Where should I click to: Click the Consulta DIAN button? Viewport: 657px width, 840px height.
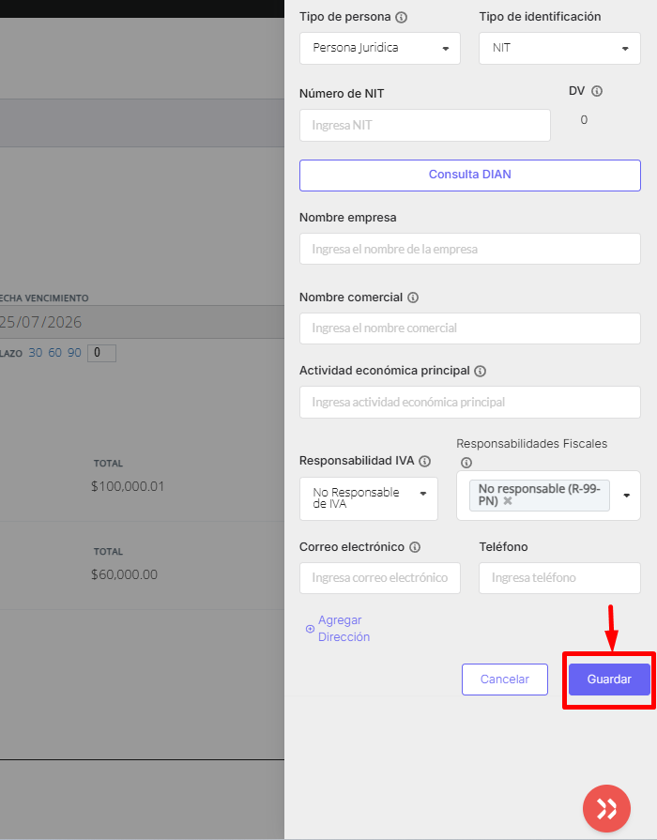(470, 176)
